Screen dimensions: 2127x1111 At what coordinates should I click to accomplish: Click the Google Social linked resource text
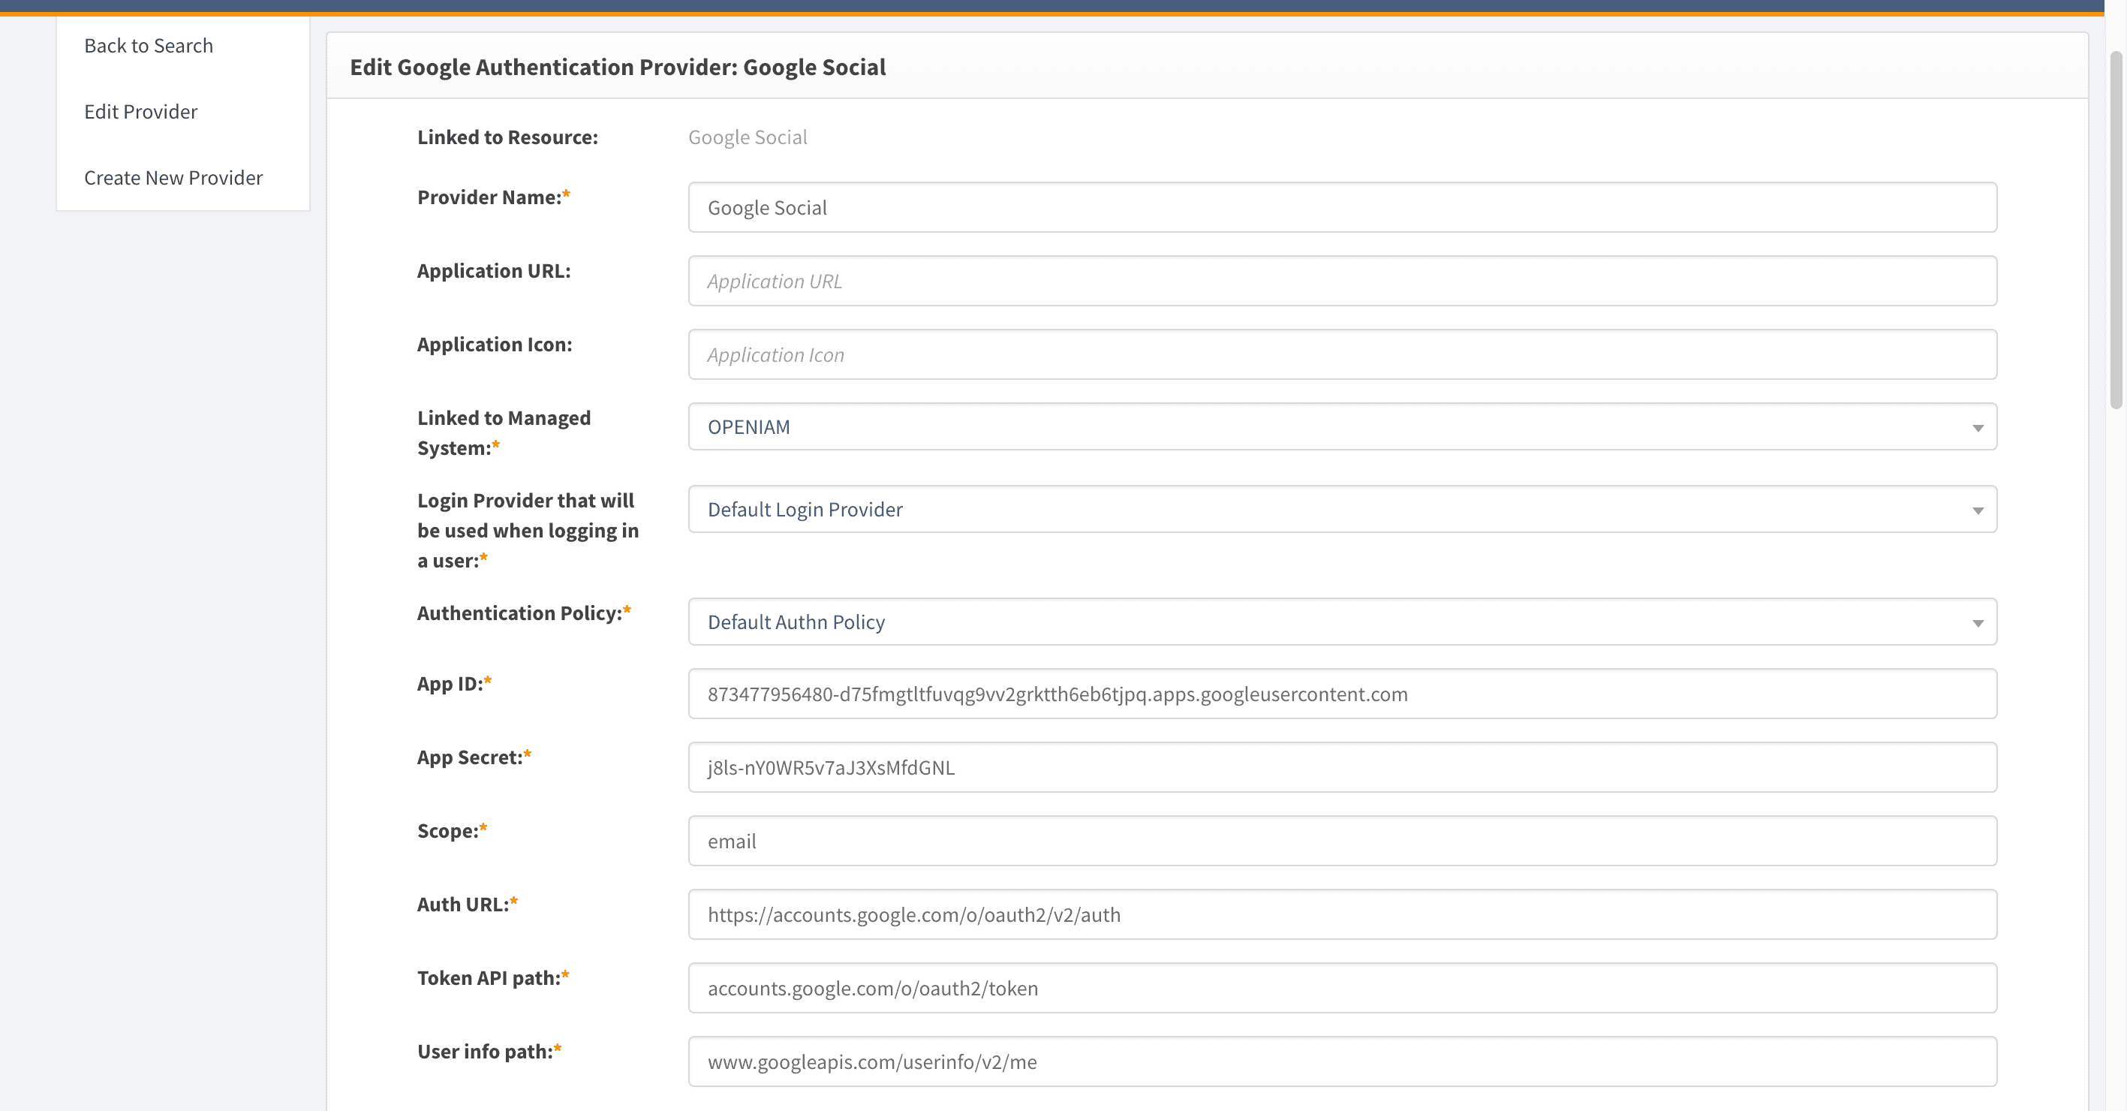coord(748,137)
